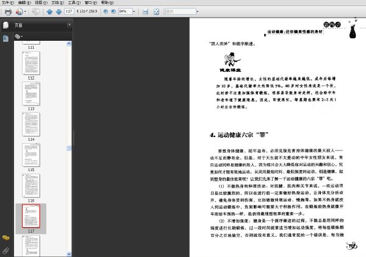Open the 视图 (View) menu
The width and height of the screenshot is (366, 257).
[x=41, y=3]
